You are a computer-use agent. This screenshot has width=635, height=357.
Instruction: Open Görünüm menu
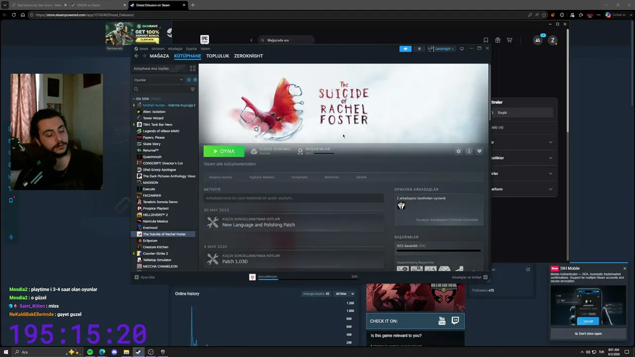158,49
